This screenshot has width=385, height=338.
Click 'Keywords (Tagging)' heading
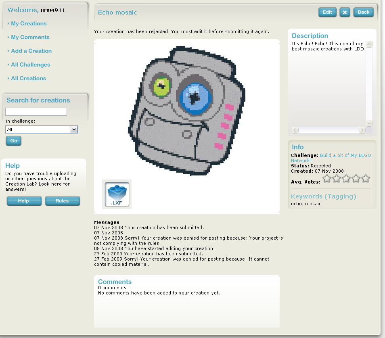tap(324, 196)
